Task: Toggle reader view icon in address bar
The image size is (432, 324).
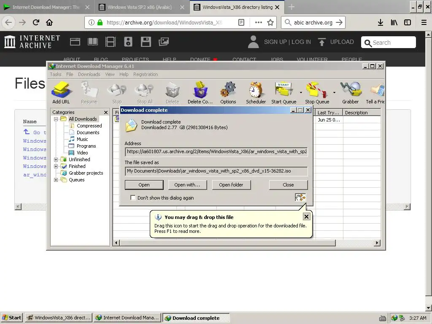Action: [x=241, y=23]
